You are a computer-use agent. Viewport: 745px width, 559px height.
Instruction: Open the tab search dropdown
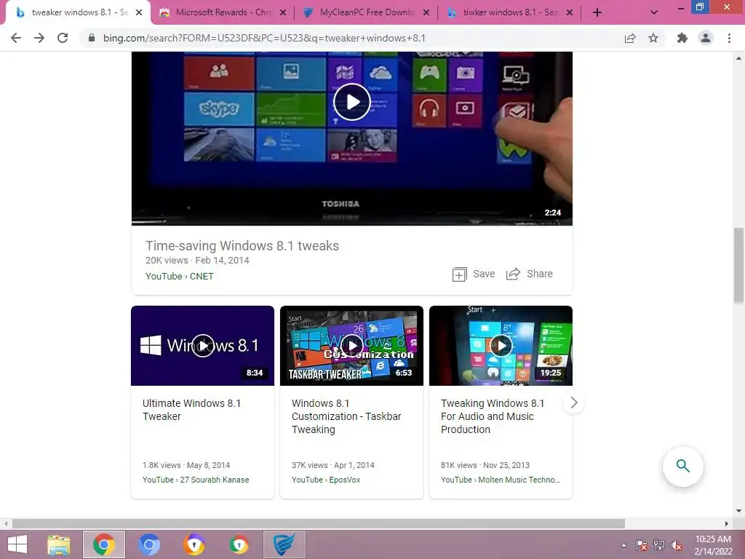coord(654,13)
